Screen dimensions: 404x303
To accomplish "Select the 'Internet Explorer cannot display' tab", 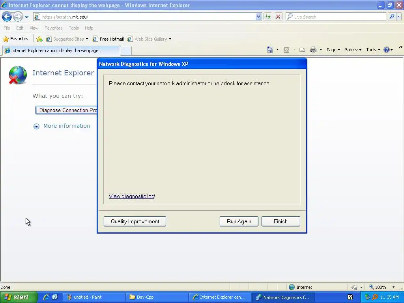I will (61, 50).
